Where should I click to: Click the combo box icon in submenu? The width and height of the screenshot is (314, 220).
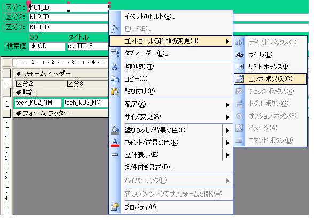tap(239, 79)
